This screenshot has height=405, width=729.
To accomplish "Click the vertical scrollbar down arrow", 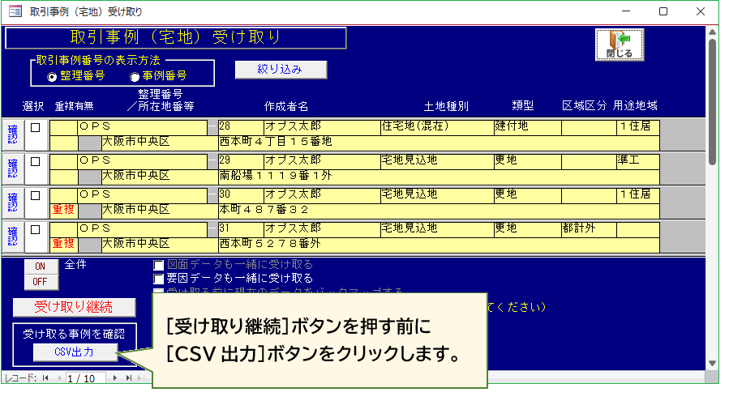I will (712, 363).
